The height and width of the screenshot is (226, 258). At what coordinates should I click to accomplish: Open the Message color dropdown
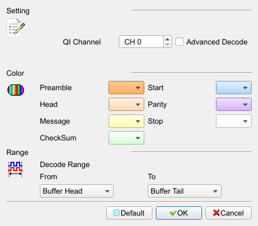tap(126, 121)
